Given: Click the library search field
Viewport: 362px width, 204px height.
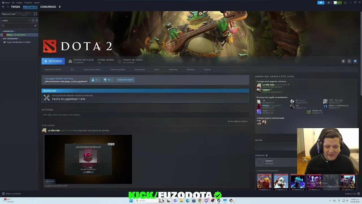Looking at the screenshot, I should pos(17,26).
